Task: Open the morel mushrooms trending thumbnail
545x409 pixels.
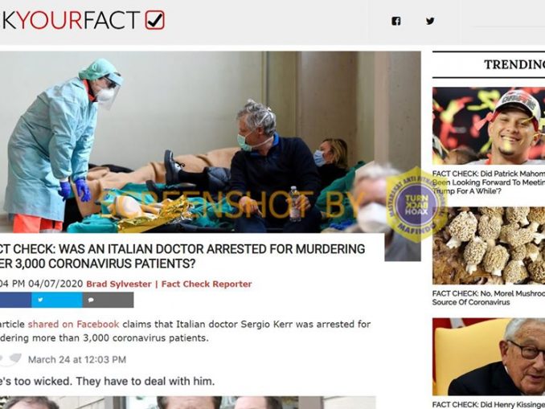Action: point(489,246)
